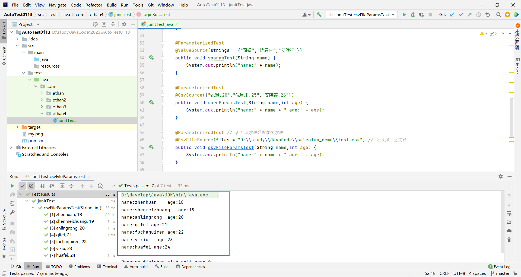Expand the ethan3 package
The image size is (521, 277).
pyautogui.click(x=42, y=107)
